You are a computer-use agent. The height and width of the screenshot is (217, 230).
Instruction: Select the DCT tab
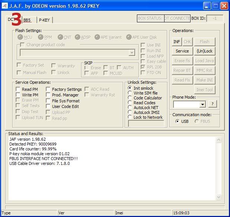click(13, 19)
